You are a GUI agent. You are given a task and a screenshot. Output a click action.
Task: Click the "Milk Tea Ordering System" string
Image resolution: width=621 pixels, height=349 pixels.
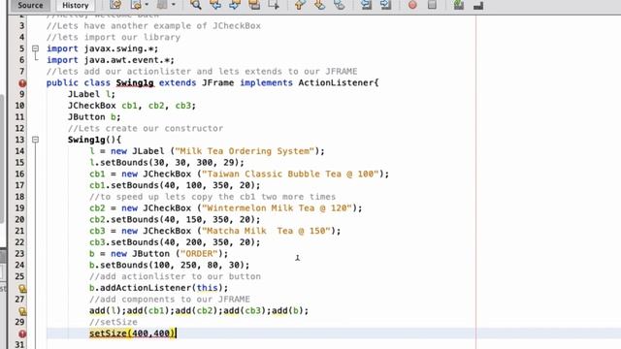click(x=245, y=151)
